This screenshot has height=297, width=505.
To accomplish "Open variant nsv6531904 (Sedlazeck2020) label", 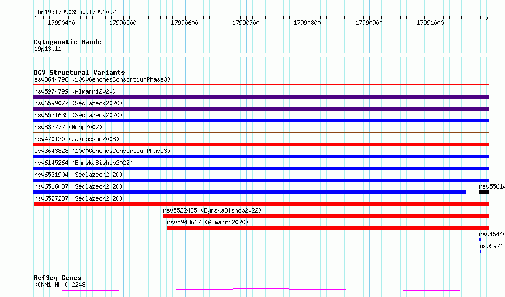I will tap(78, 175).
